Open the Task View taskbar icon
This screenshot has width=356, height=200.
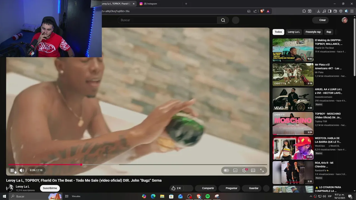tap(67, 196)
